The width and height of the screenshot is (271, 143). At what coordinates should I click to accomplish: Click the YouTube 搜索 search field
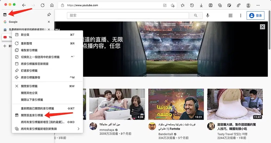click(x=128, y=15)
